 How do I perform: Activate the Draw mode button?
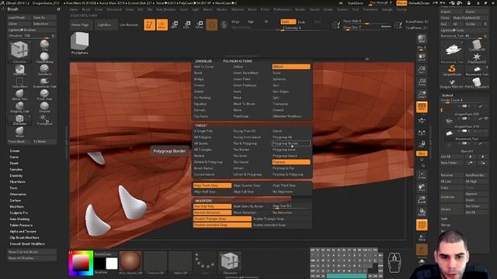pyautogui.click(x=162, y=25)
